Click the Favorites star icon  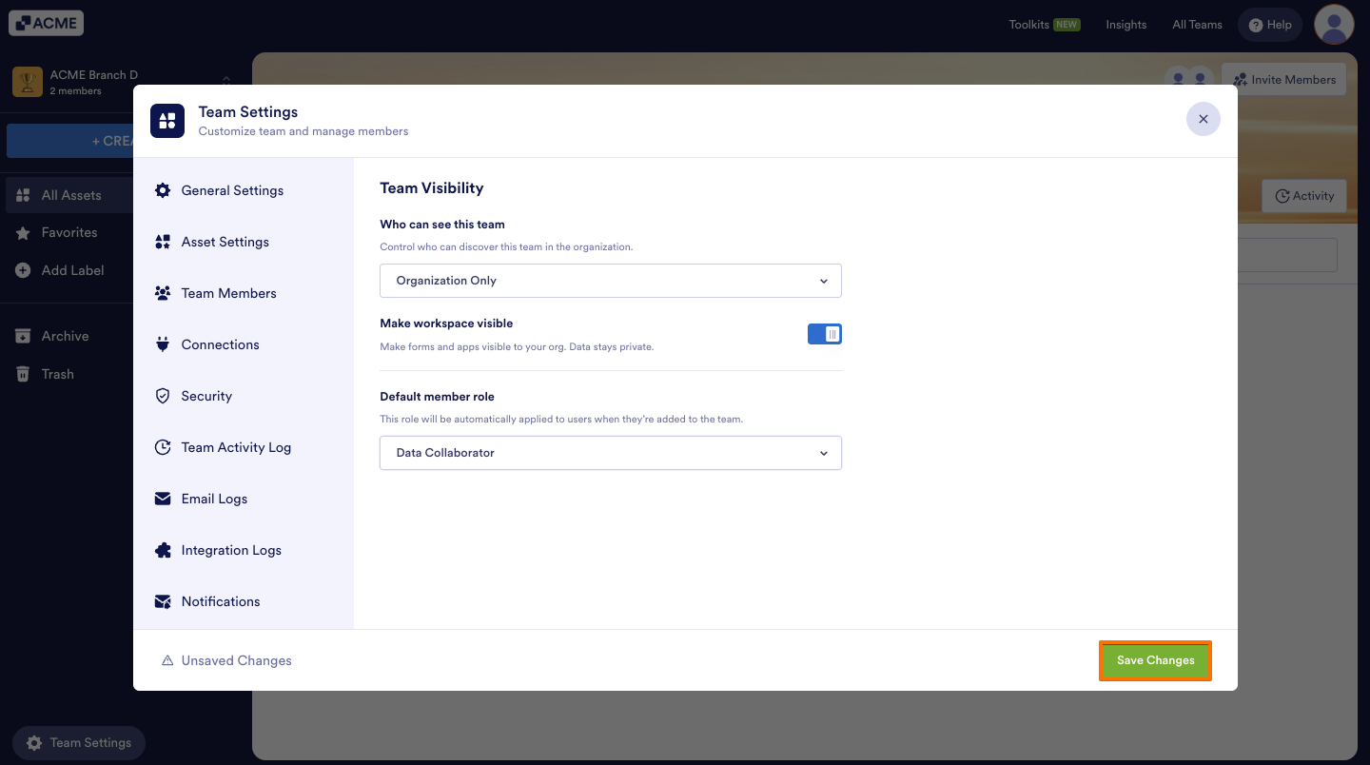[23, 233]
